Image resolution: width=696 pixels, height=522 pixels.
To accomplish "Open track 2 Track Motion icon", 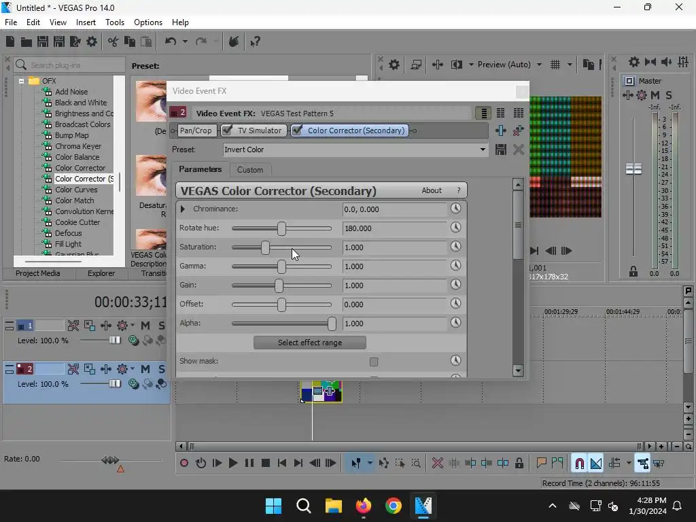I will coord(90,369).
